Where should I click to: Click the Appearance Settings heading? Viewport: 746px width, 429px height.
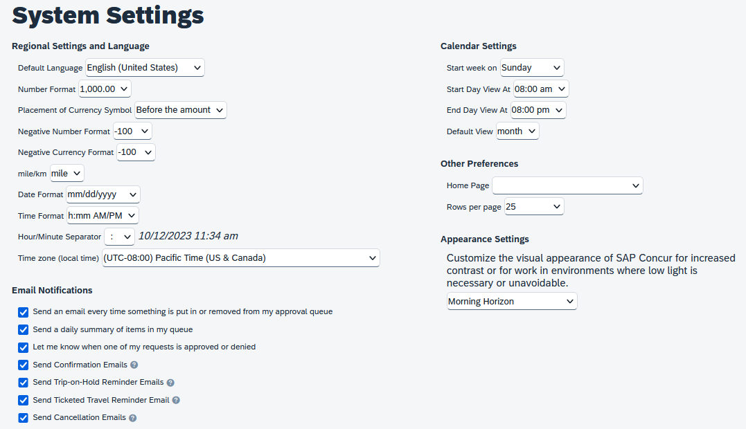484,239
